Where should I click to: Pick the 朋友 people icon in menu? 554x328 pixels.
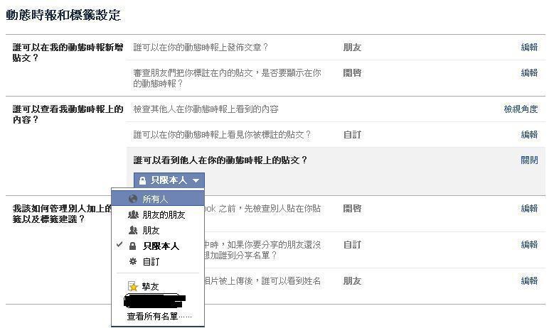coord(132,231)
